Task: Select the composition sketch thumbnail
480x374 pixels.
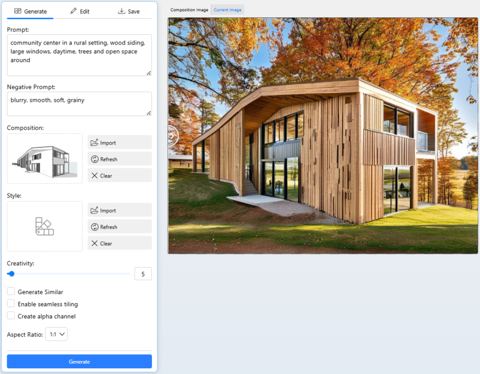Action: click(x=45, y=159)
